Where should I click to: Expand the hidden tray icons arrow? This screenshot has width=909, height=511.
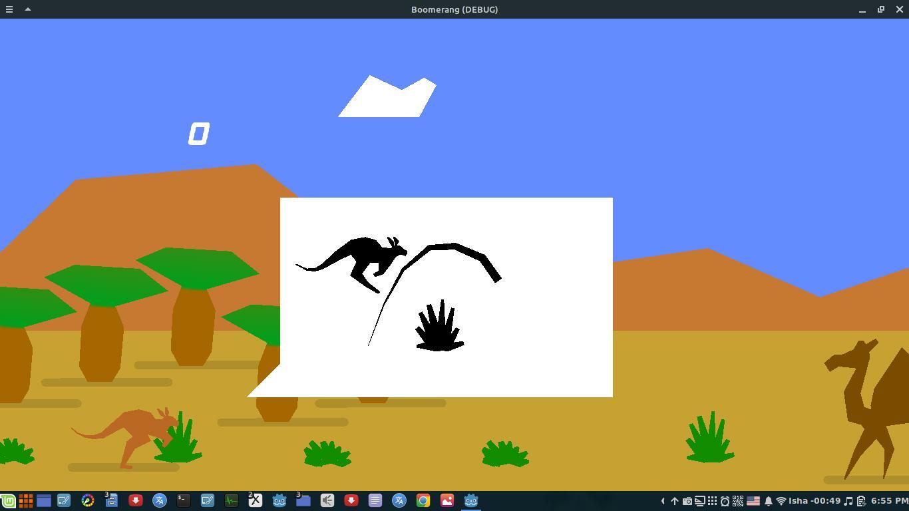click(662, 501)
